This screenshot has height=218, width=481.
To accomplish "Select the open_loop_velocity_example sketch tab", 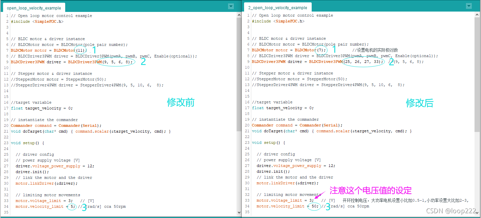I will [34, 8].
